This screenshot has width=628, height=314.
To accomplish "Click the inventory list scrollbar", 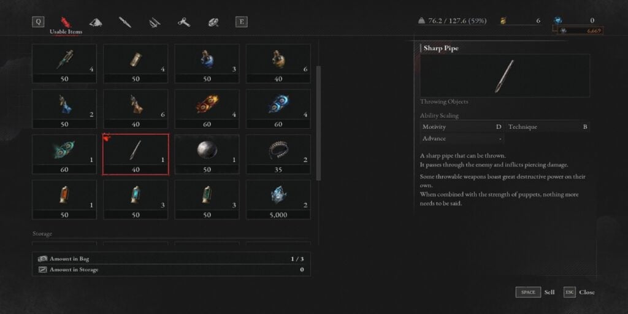I will point(319,123).
